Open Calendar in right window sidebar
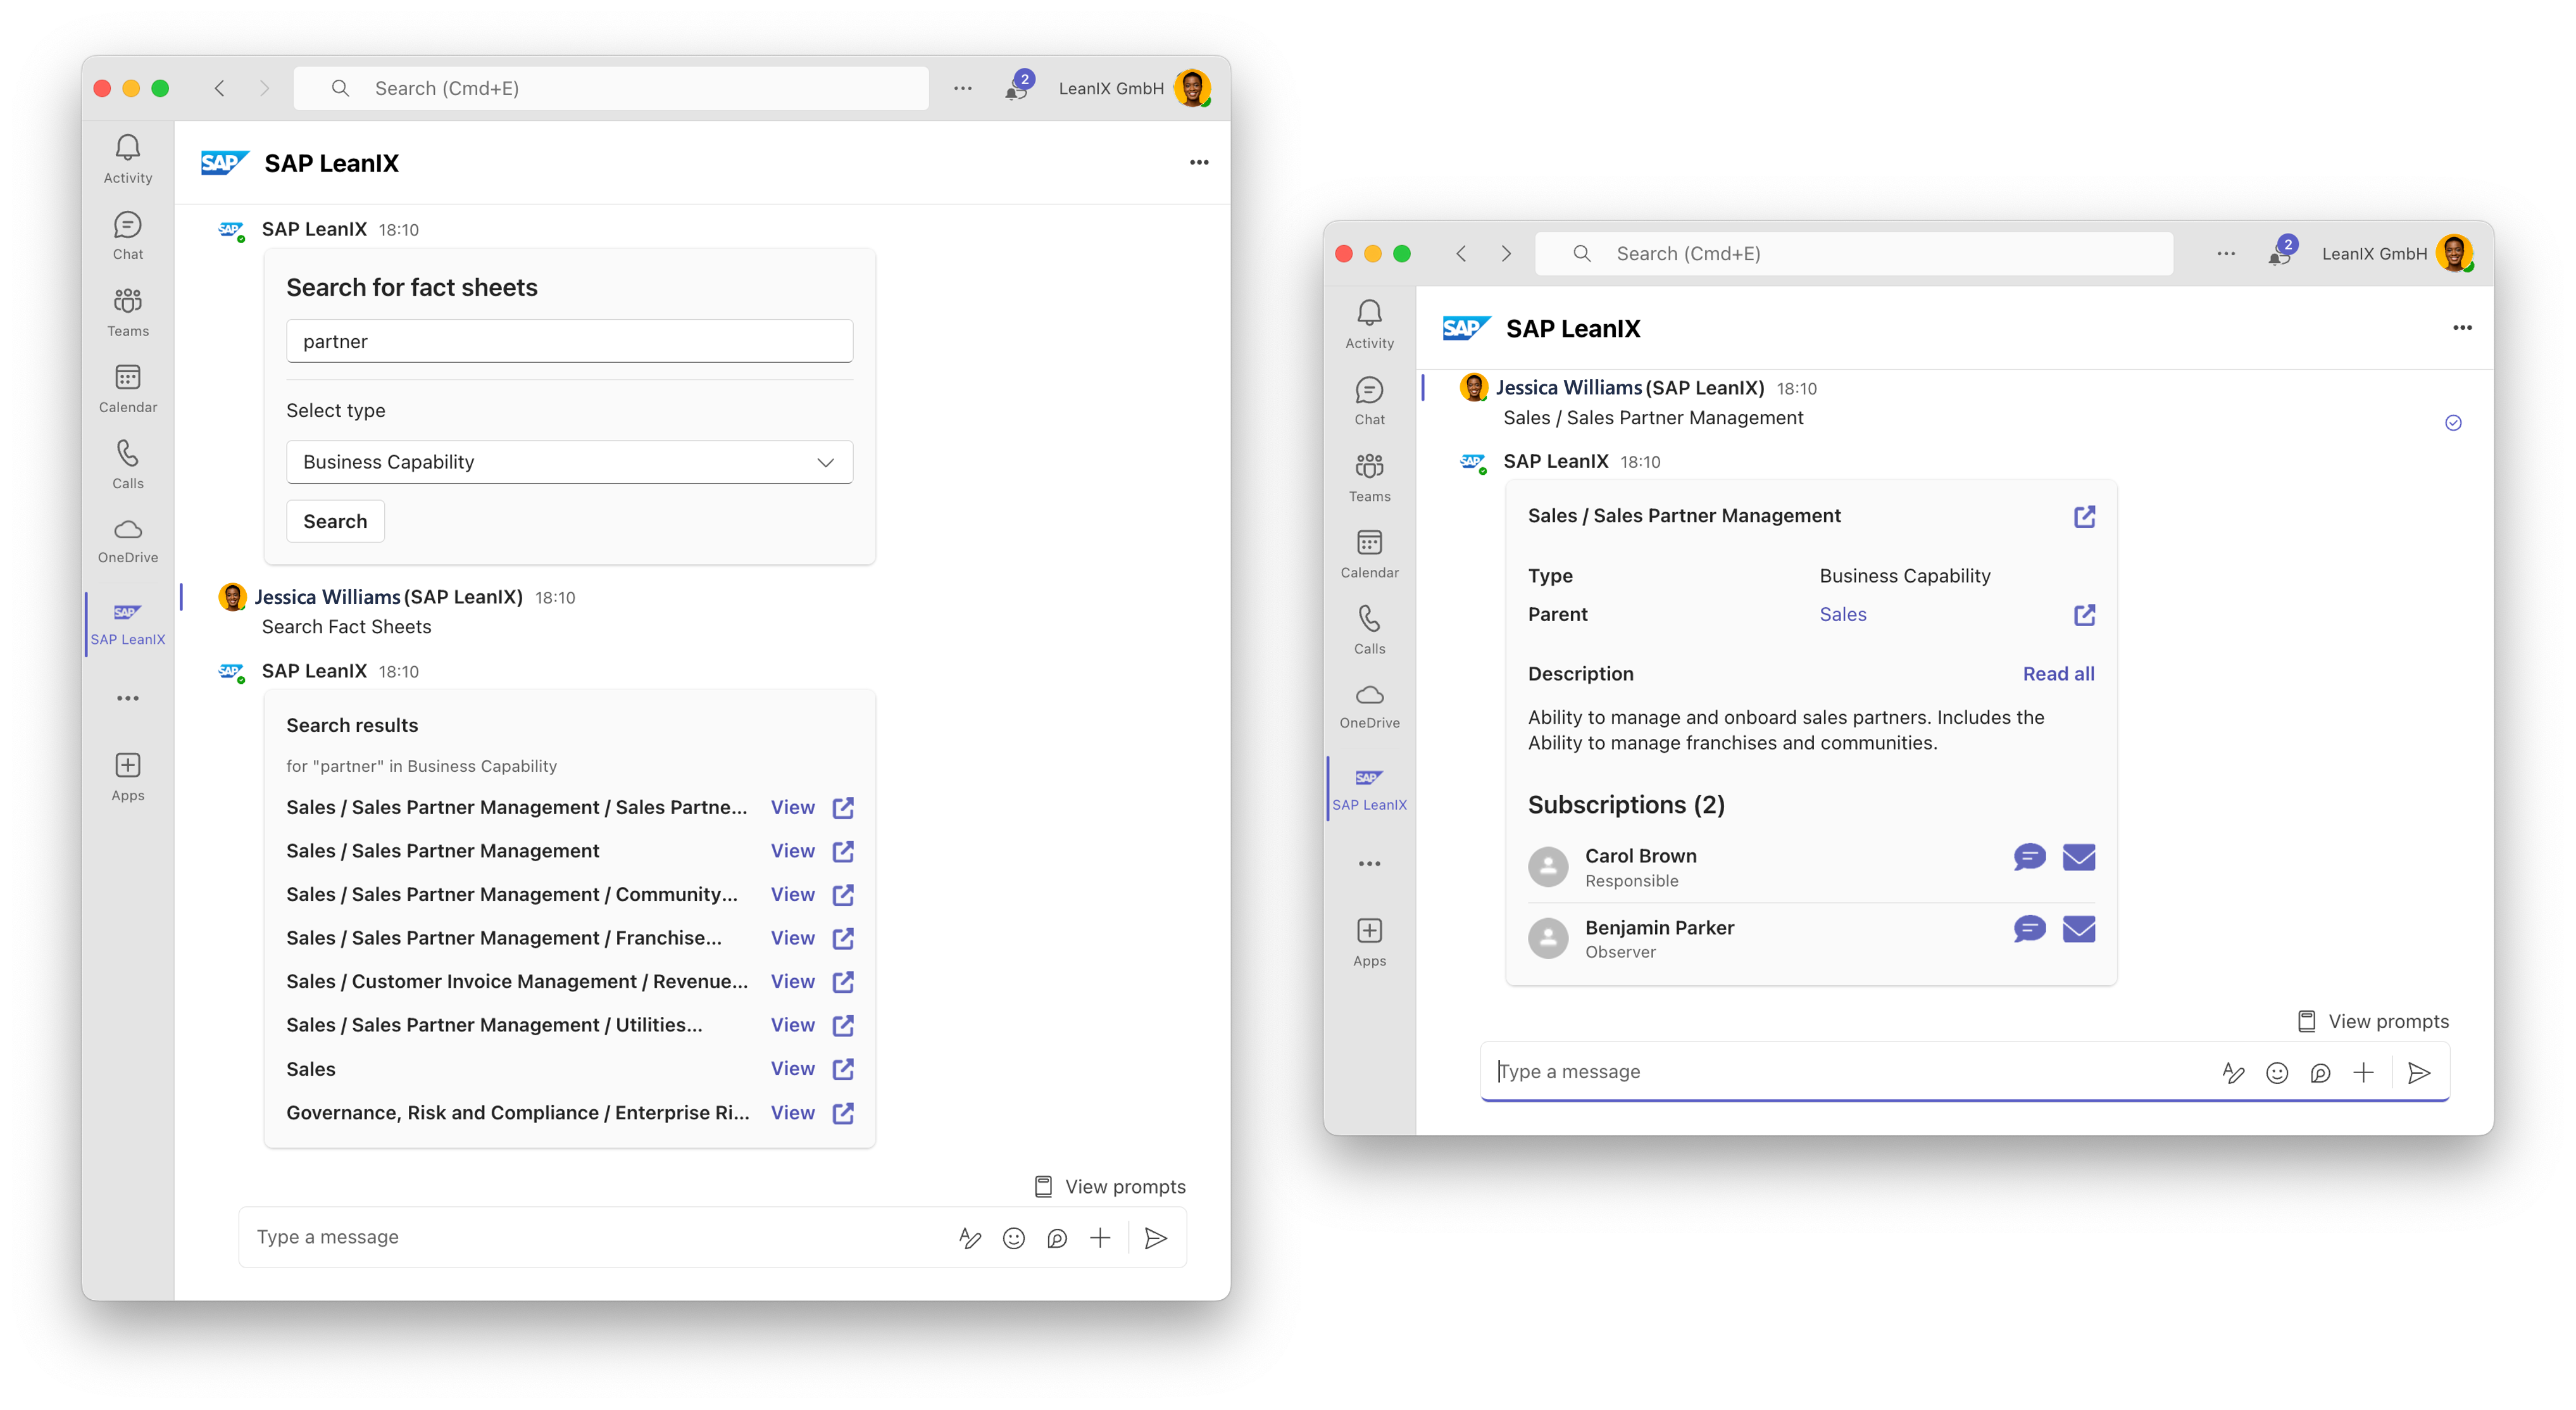Image resolution: width=2576 pixels, height=1410 pixels. coord(1369,553)
